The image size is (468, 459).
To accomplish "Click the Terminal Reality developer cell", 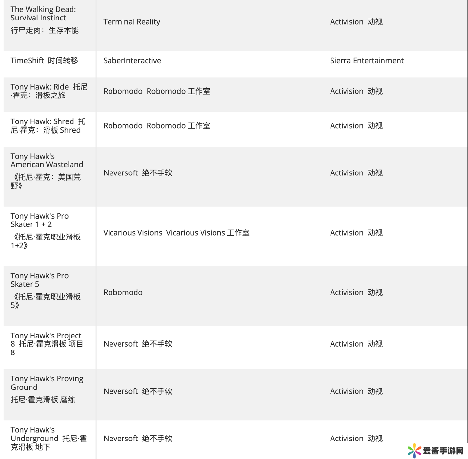I will [x=132, y=22].
